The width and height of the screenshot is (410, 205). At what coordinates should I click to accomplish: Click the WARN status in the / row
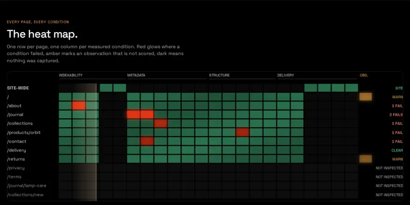(x=397, y=97)
